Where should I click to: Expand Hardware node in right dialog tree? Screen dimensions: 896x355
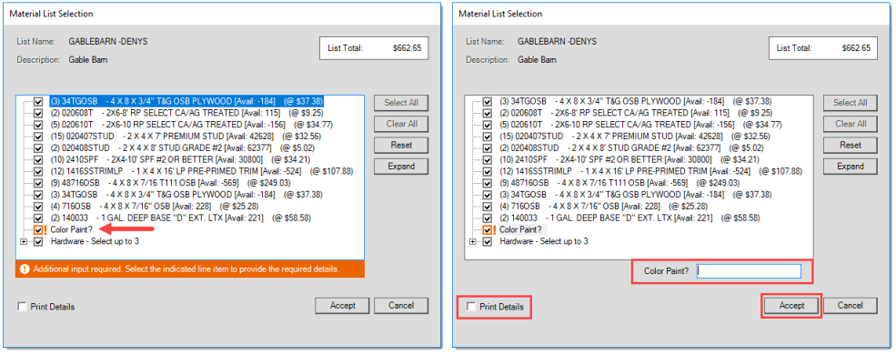(473, 241)
